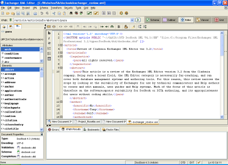Click the italic 'i' formatting icon
This screenshot has width=228, height=165.
tap(49, 38)
